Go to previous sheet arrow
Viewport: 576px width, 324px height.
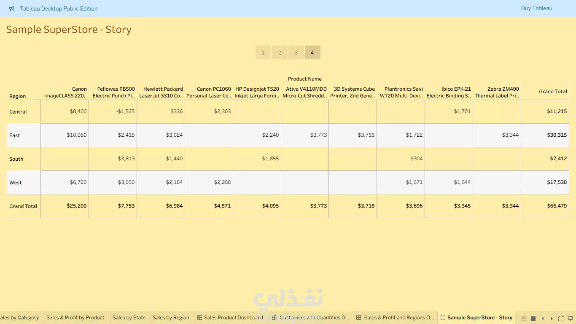point(543,319)
